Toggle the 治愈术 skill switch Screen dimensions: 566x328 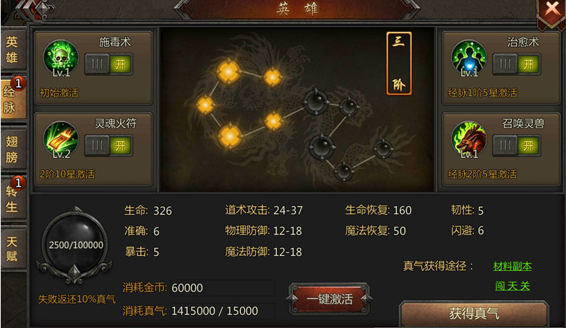click(x=517, y=64)
